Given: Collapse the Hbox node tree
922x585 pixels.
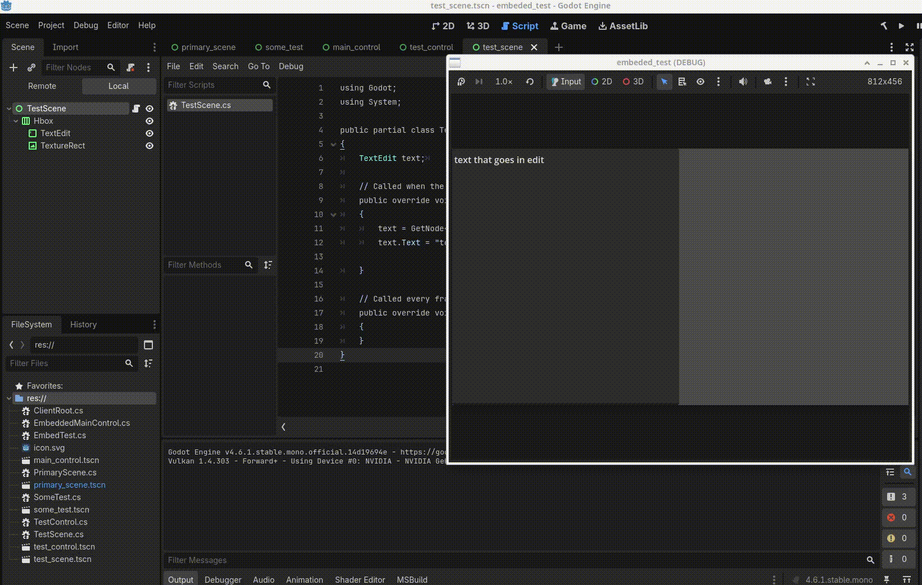Looking at the screenshot, I should 16,121.
